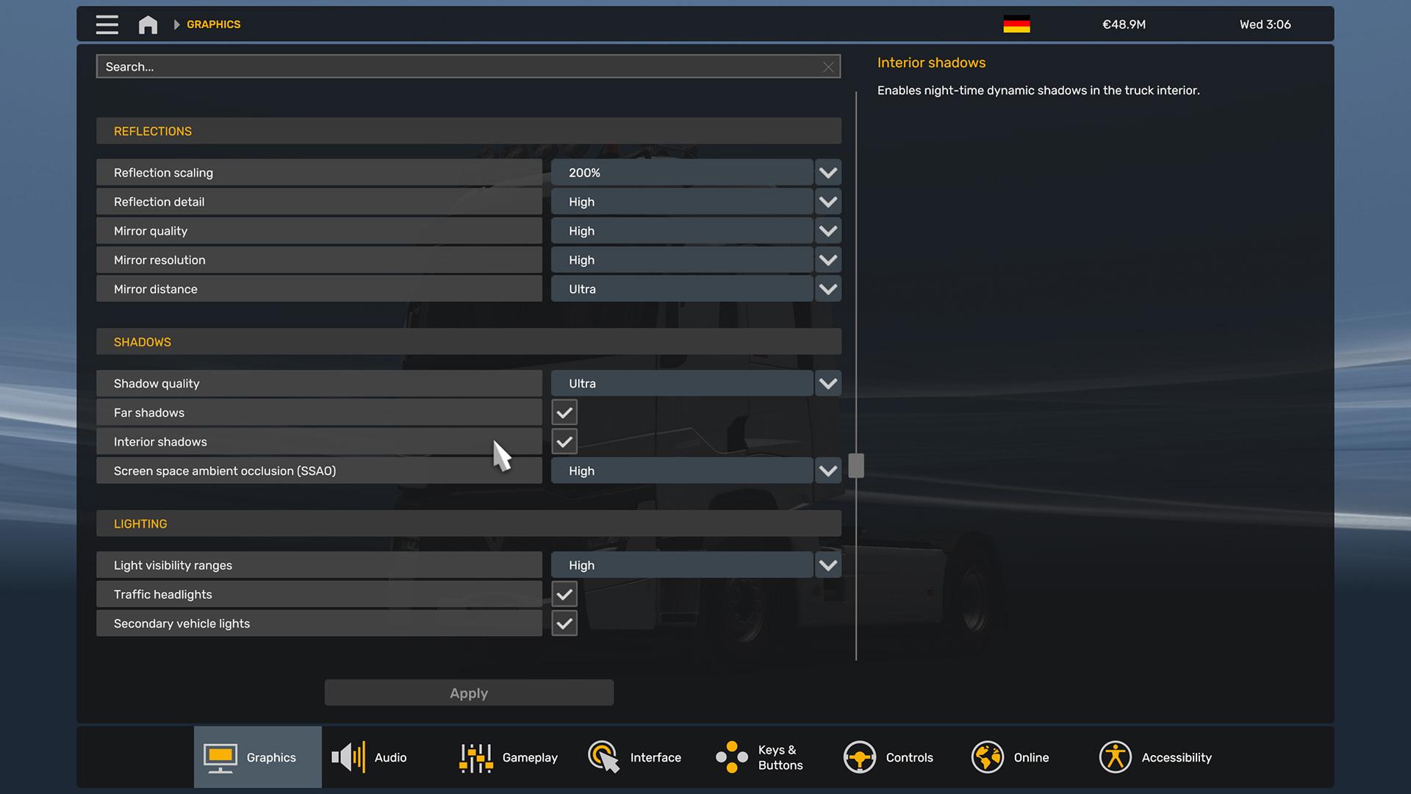Toggle the Traffic headlights checkbox
The height and width of the screenshot is (794, 1411).
pyautogui.click(x=564, y=594)
